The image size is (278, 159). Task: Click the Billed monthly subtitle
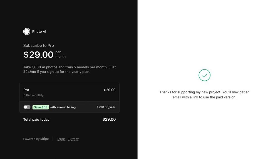point(33,95)
